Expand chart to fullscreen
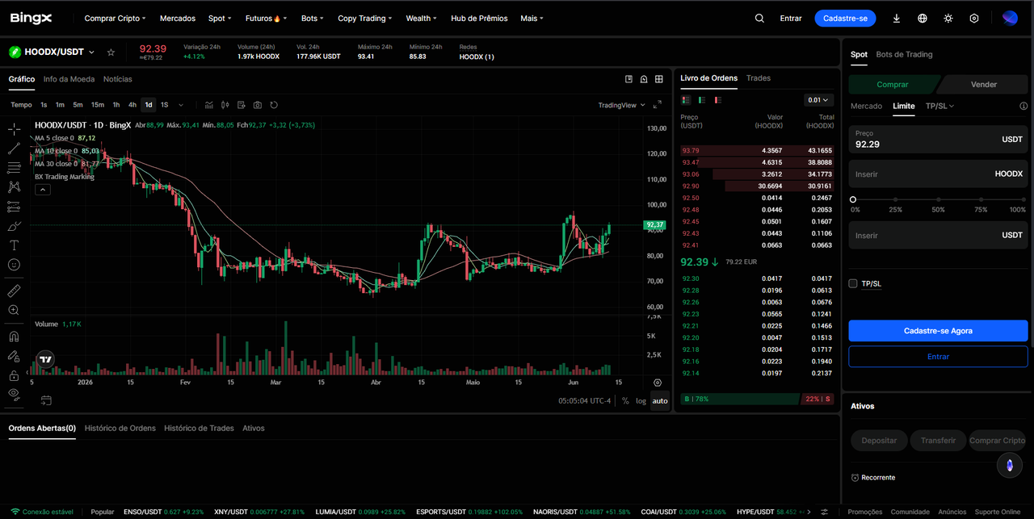 point(657,105)
